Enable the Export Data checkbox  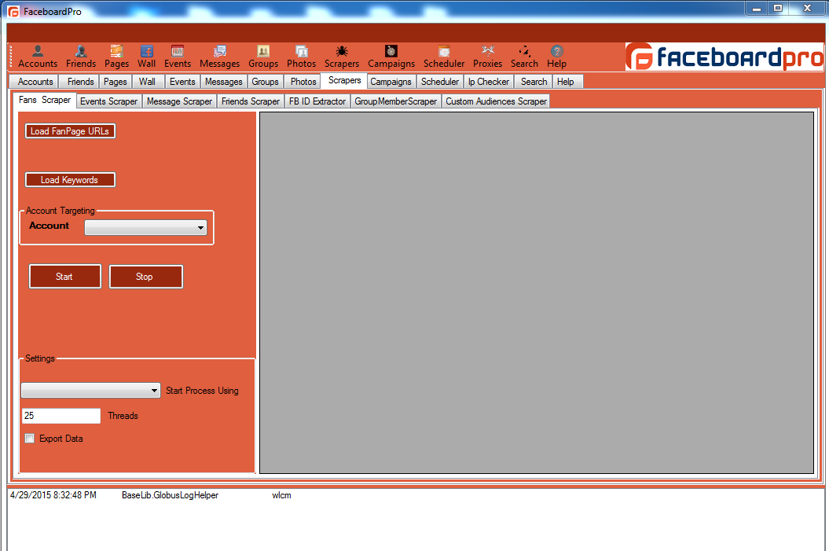(30, 439)
